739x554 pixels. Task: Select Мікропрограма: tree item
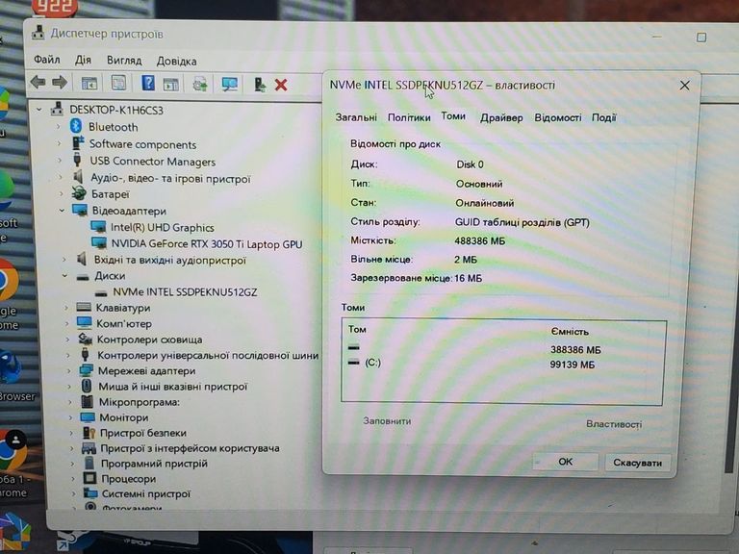tap(139, 402)
